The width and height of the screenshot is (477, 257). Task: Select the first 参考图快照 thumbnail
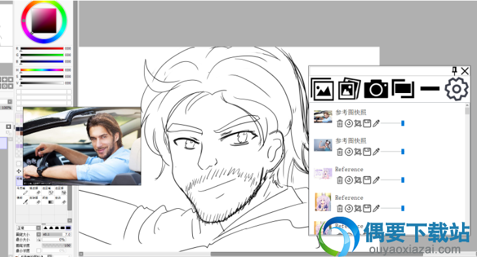323,117
